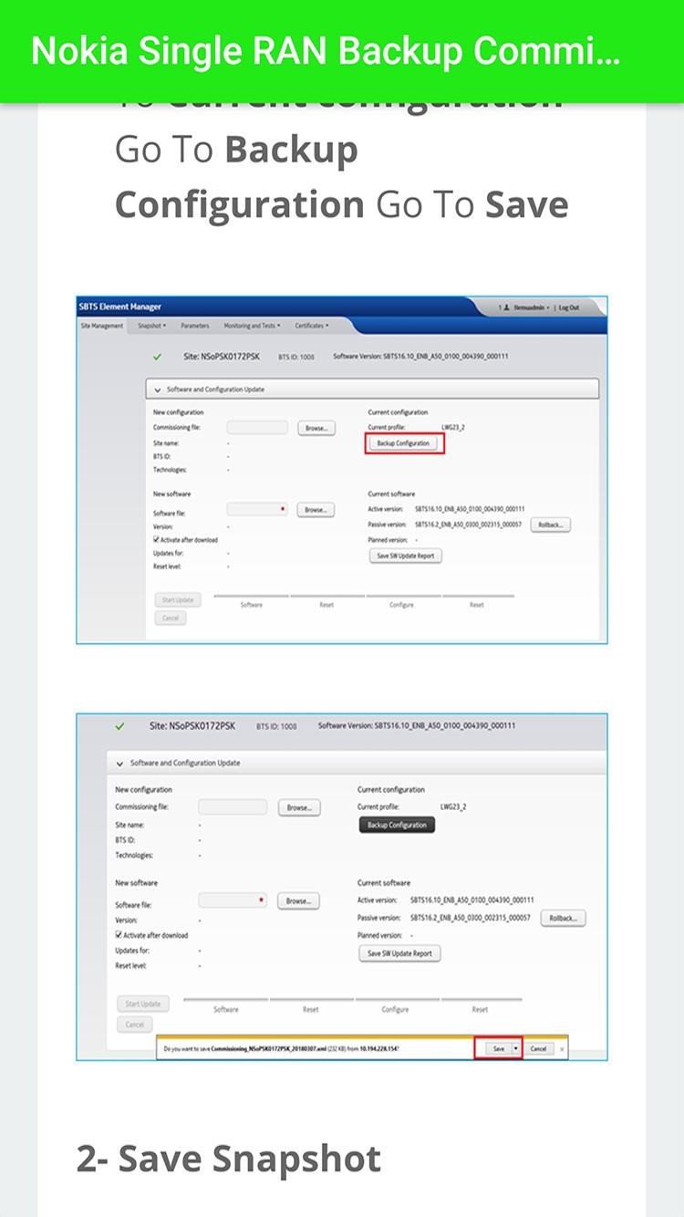Click green checkmark icon in save-prompt screenshot
The height and width of the screenshot is (1217, 684).
click(x=119, y=726)
